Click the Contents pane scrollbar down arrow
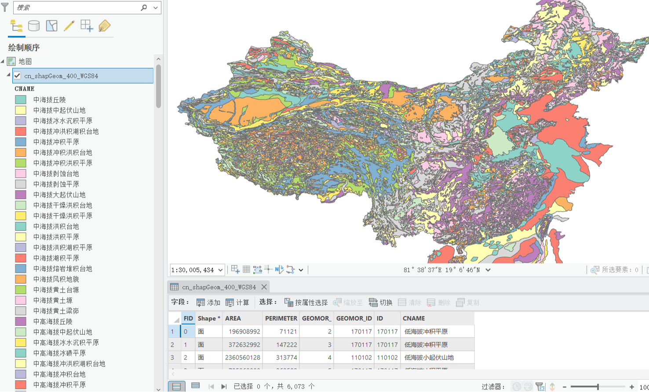649x392 pixels. (158, 389)
